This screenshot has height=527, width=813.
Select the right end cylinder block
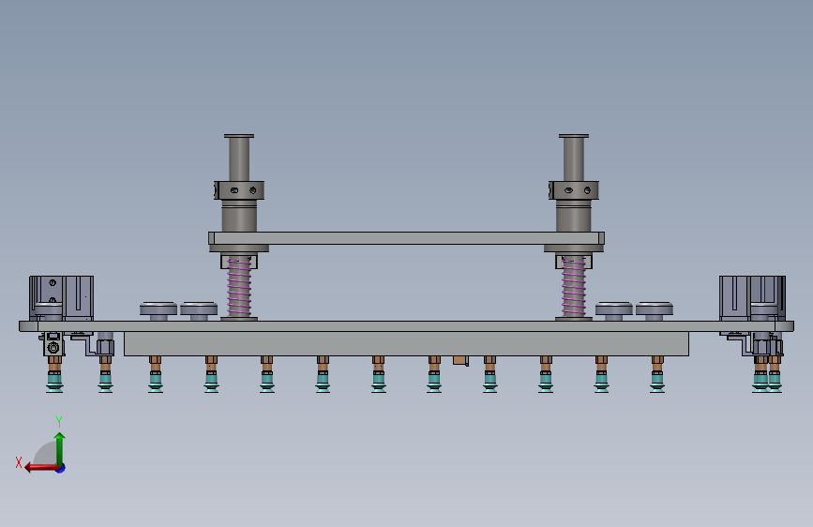[752, 298]
